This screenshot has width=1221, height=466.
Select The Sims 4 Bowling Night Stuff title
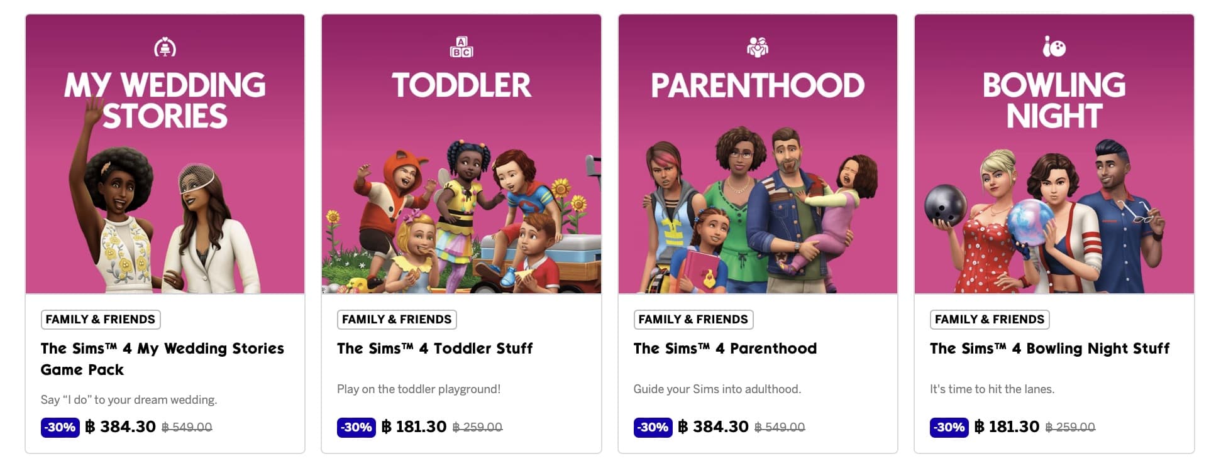tap(1049, 349)
